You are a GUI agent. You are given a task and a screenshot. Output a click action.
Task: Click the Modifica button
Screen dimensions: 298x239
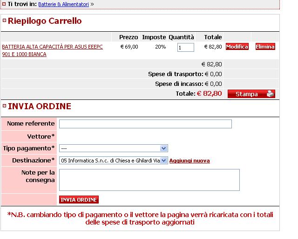(x=237, y=47)
